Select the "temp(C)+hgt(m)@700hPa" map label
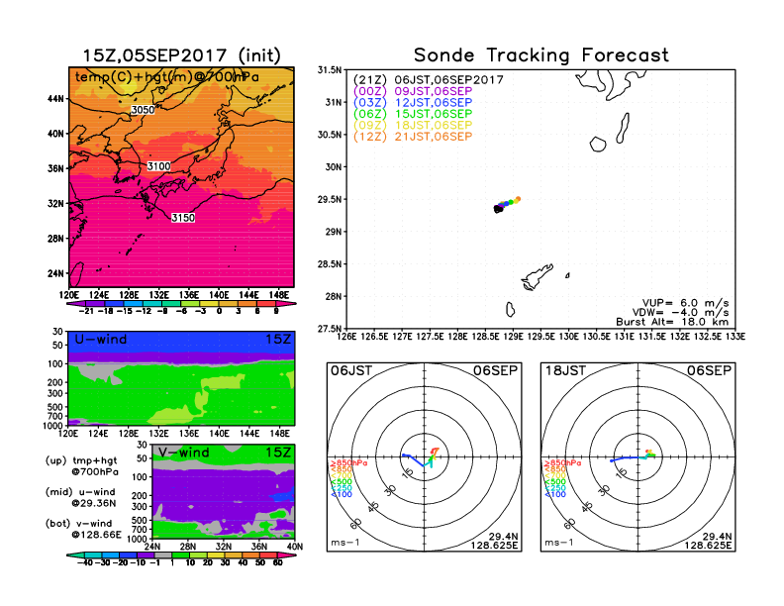Screen dimensions: 784x606 click(167, 77)
